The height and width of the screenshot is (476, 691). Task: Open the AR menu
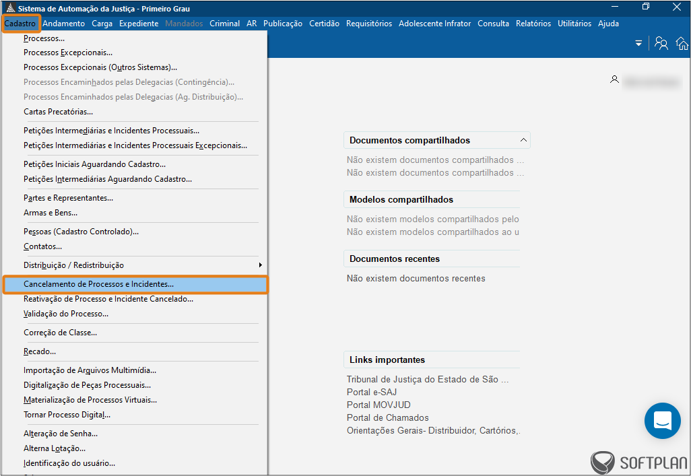(x=251, y=24)
